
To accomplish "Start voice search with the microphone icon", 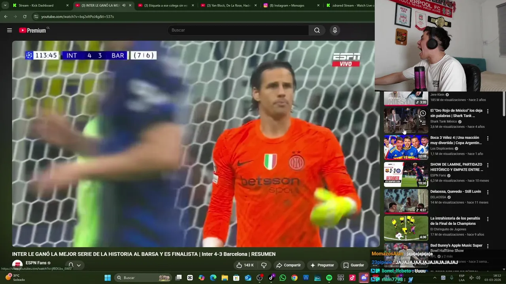I will tap(335, 30).
